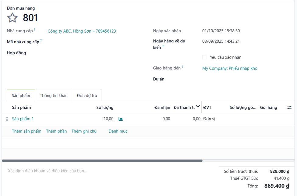This screenshot has height=196, width=297.
Task: Switch to Đơn dự trù tab
Action: [87, 95]
